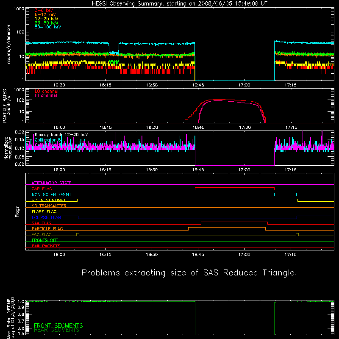Click the GAP_FLAG label
Screen dimensions: 339x339
(42, 189)
